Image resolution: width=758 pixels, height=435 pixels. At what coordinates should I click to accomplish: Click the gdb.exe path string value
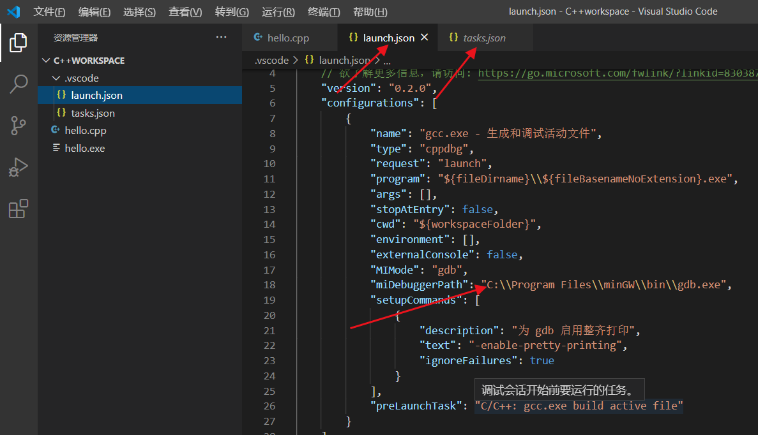603,284
